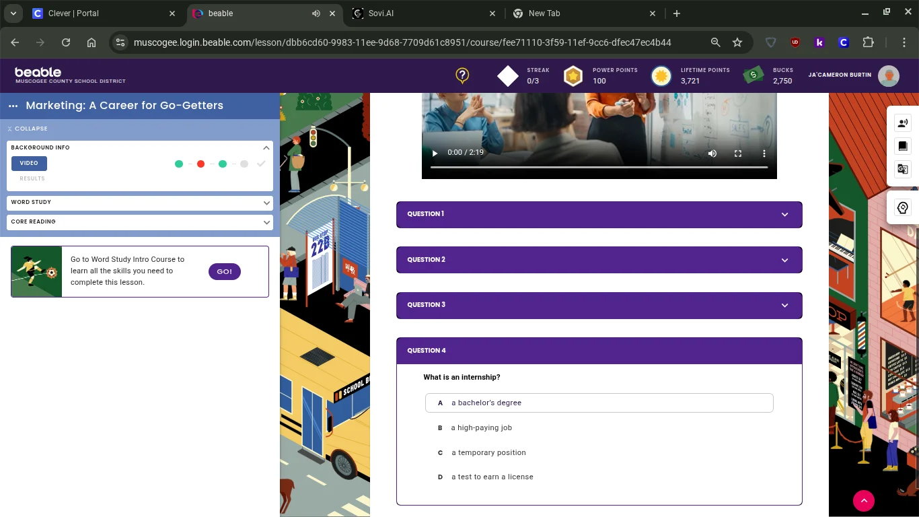
Task: Switch to the Clever Portal tab
Action: [x=101, y=13]
